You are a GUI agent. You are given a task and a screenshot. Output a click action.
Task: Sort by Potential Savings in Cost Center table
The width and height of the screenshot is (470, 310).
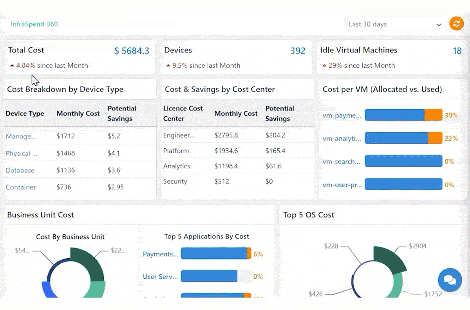[x=280, y=114]
